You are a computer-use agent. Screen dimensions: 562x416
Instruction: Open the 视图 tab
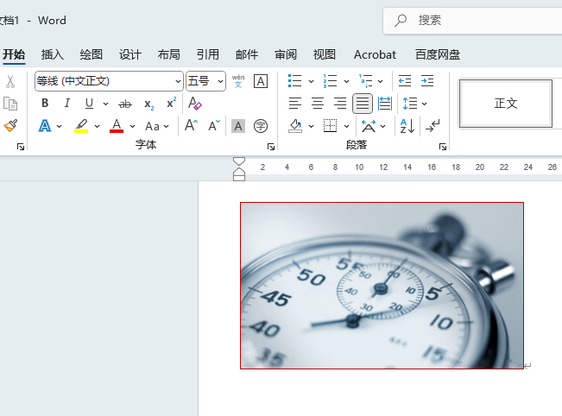coord(325,55)
